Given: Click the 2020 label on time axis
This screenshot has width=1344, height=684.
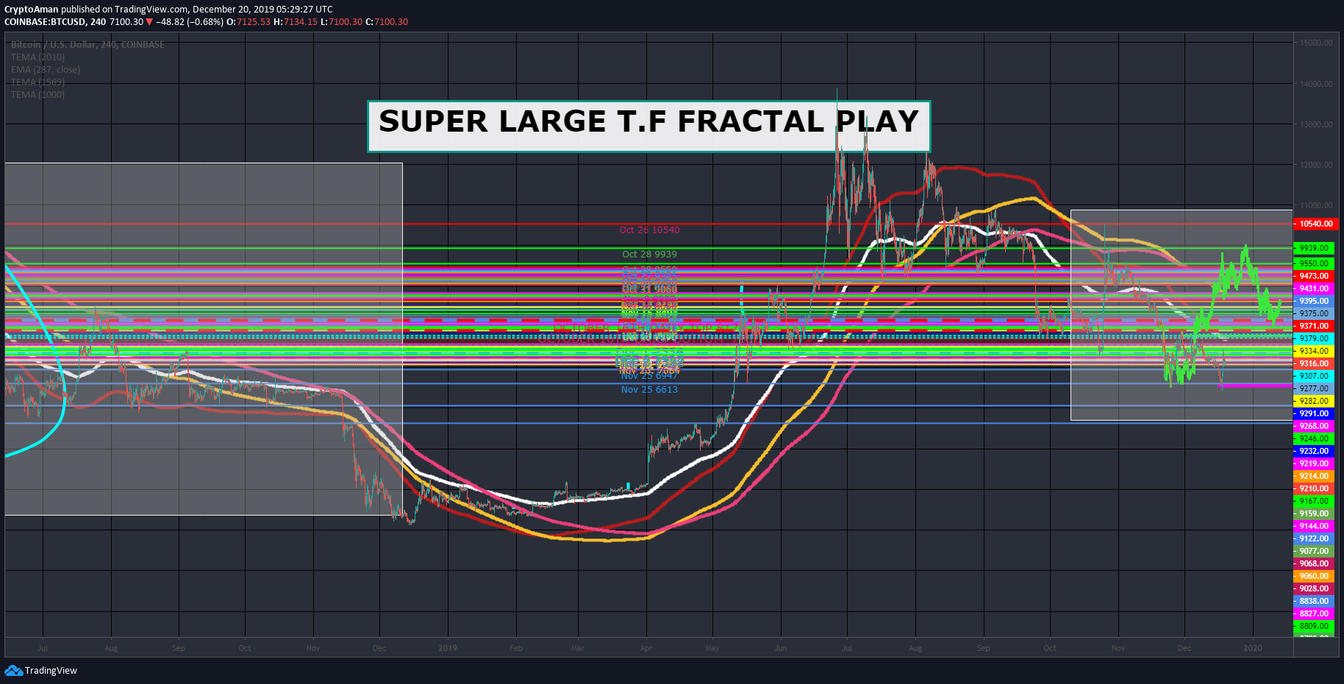Looking at the screenshot, I should coord(1253,648).
